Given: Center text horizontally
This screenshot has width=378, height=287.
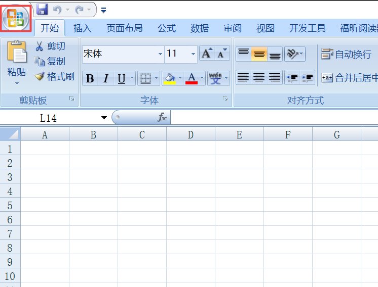Looking at the screenshot, I should coord(259,77).
